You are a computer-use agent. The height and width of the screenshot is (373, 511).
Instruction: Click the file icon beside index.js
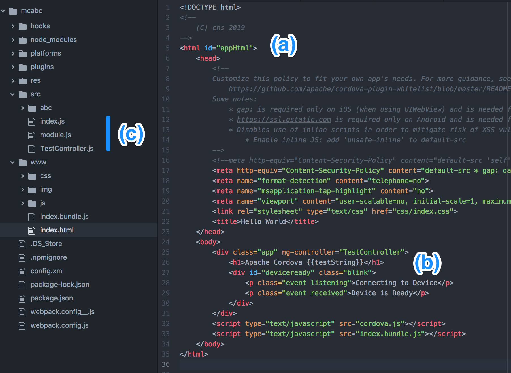[x=32, y=121]
